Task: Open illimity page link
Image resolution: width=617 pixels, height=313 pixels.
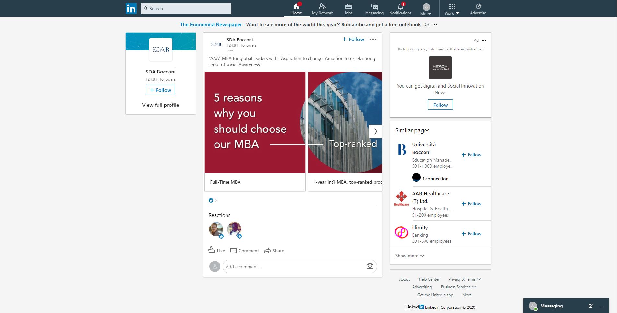Action: (420, 227)
